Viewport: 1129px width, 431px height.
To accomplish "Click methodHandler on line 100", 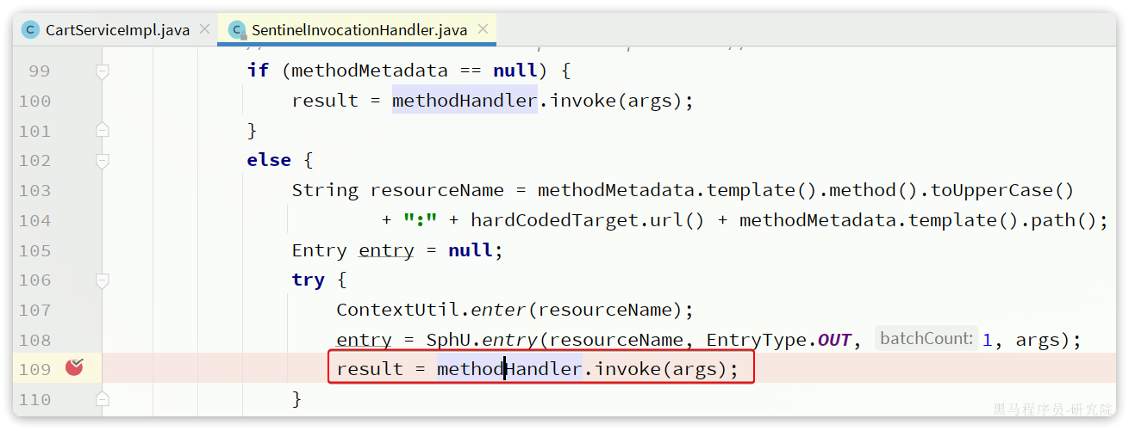I will click(465, 101).
